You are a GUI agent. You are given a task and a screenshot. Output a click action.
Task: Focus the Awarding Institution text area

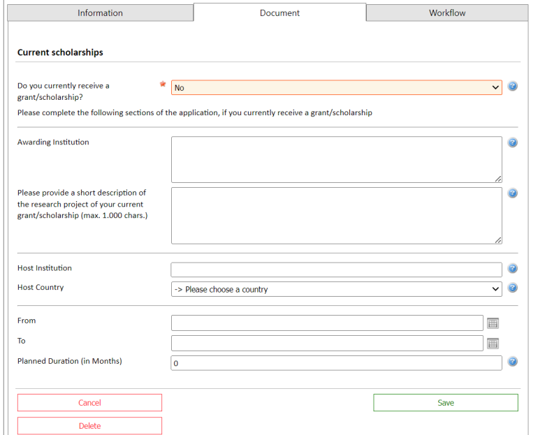coord(337,160)
